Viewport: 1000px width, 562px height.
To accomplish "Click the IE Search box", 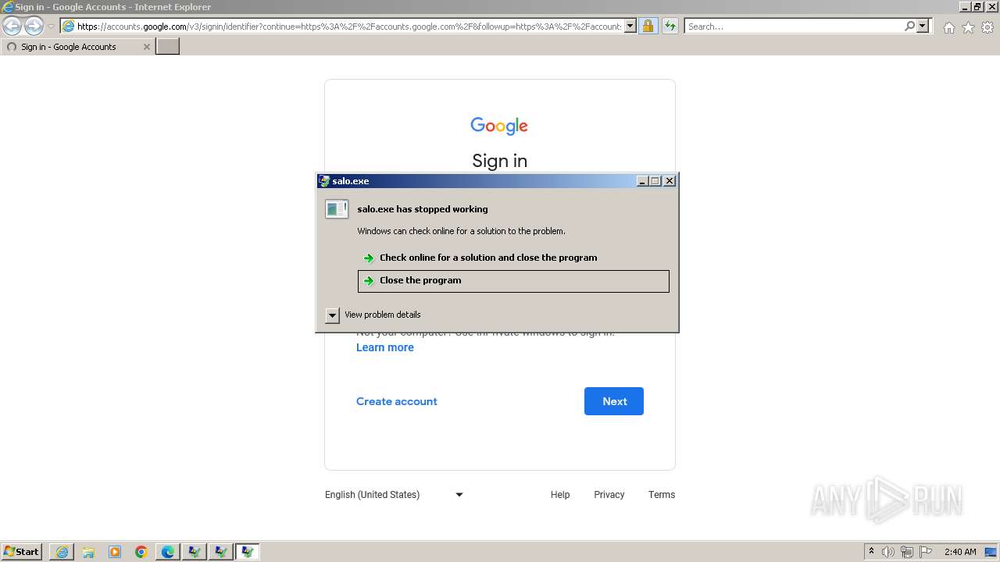I will tap(794, 26).
